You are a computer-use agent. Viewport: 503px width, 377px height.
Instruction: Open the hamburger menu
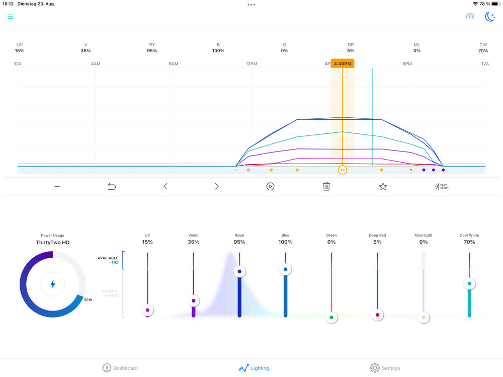(x=10, y=17)
